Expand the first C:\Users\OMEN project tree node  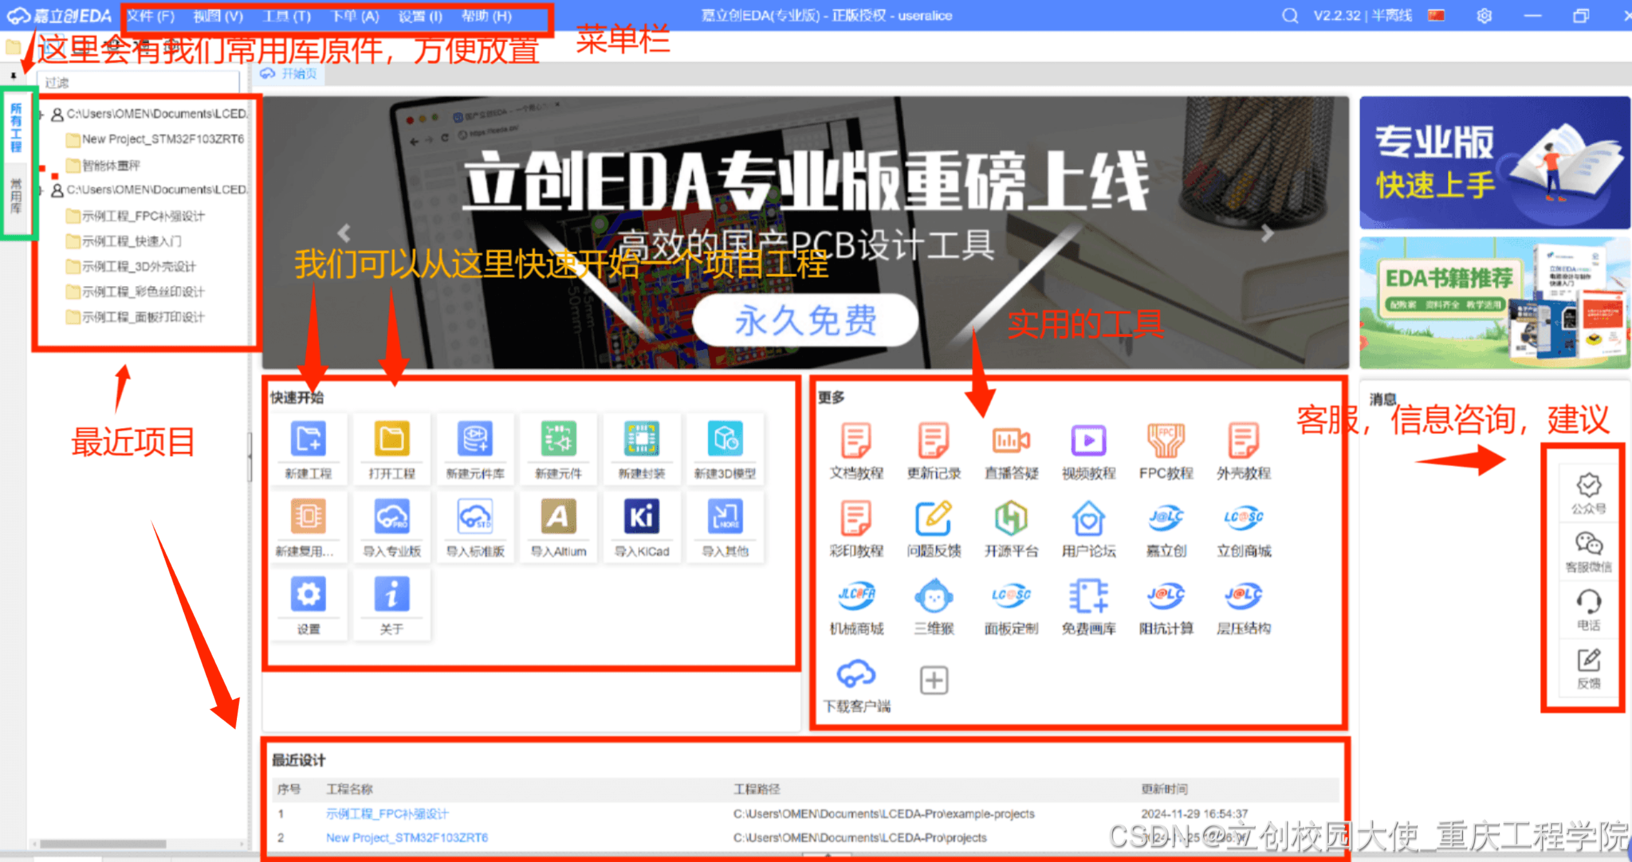point(41,114)
